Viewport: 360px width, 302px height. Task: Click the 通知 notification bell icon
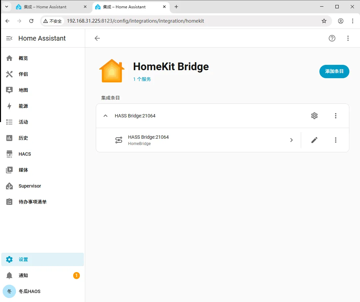pyautogui.click(x=9, y=275)
